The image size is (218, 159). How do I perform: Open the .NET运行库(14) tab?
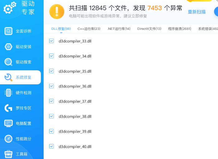click(119, 29)
